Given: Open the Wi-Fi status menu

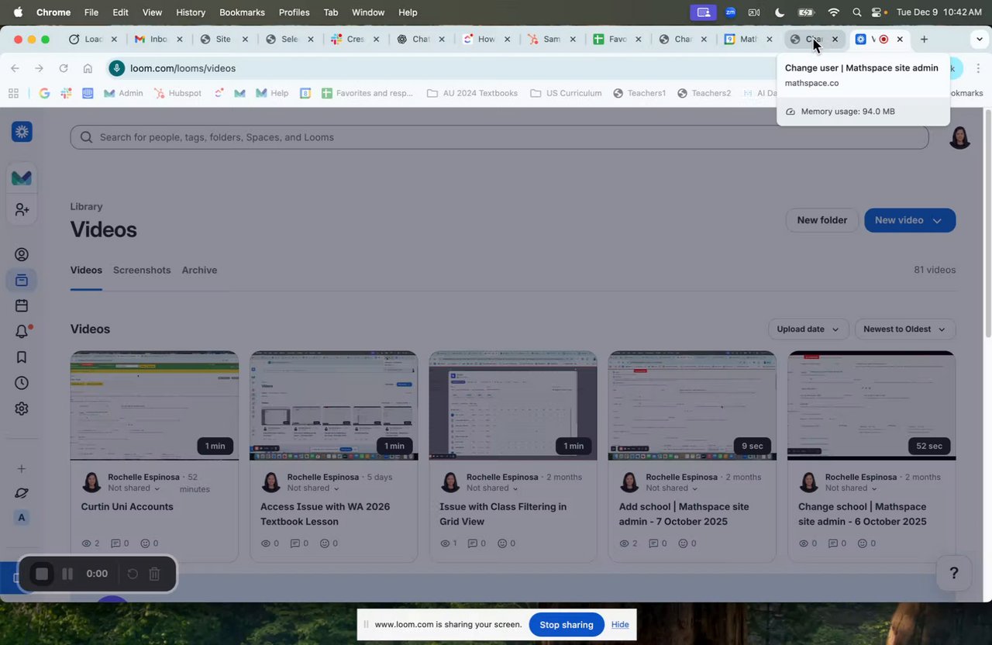Looking at the screenshot, I should (834, 12).
